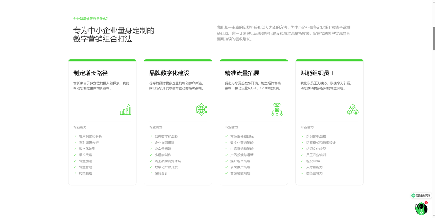Image resolution: width=435 pixels, height=218 pixels.
Task: Open the 制定增长路径 card title
Action: (x=91, y=73)
